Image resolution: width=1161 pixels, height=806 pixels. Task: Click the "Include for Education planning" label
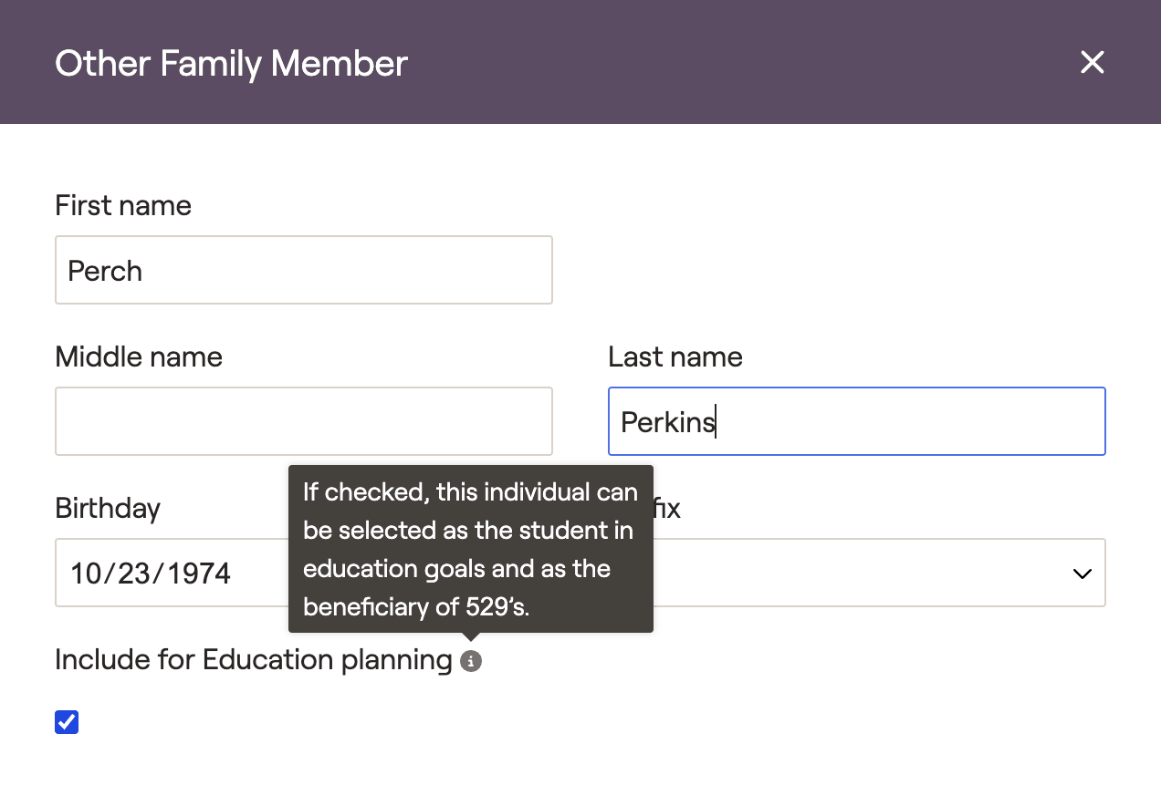coord(253,659)
